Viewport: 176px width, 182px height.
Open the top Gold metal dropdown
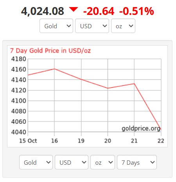coord(56,26)
